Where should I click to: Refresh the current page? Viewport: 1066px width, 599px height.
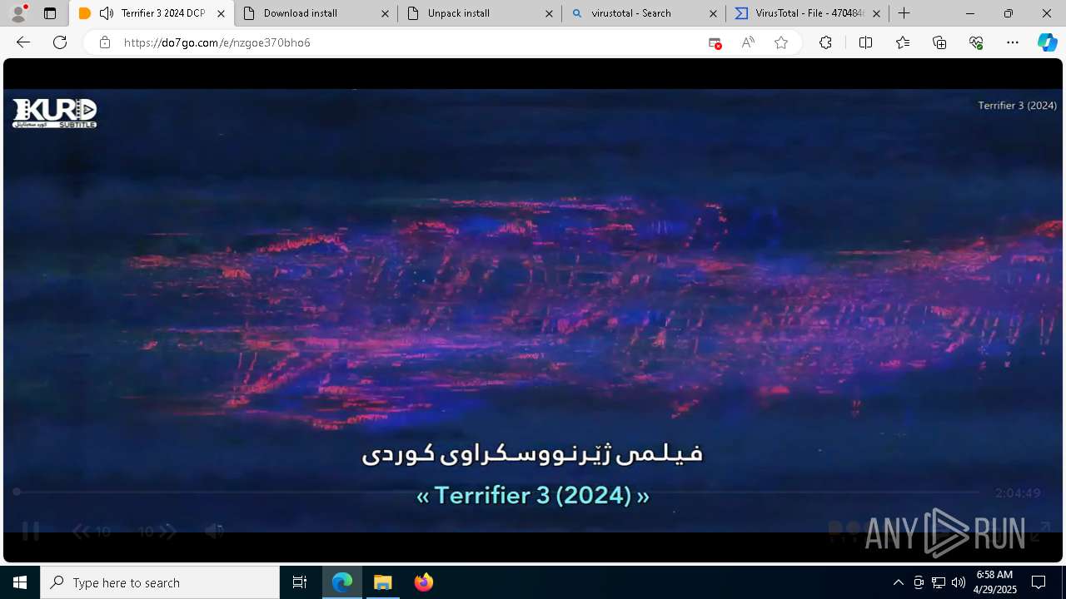(x=60, y=42)
